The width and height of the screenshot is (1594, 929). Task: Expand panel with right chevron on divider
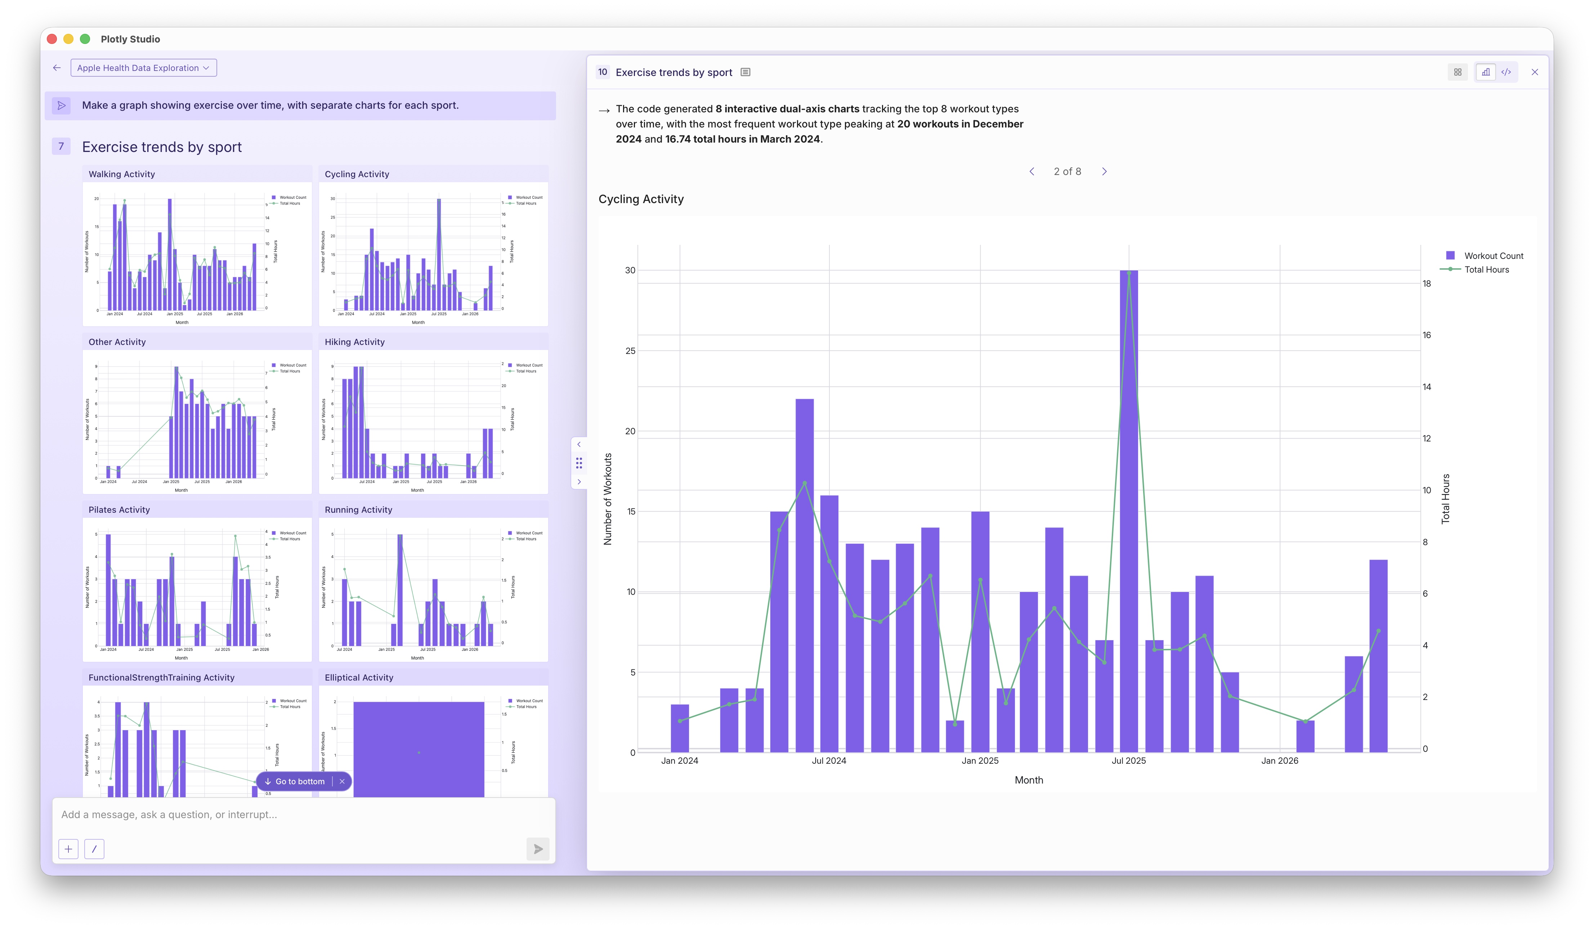coord(579,482)
